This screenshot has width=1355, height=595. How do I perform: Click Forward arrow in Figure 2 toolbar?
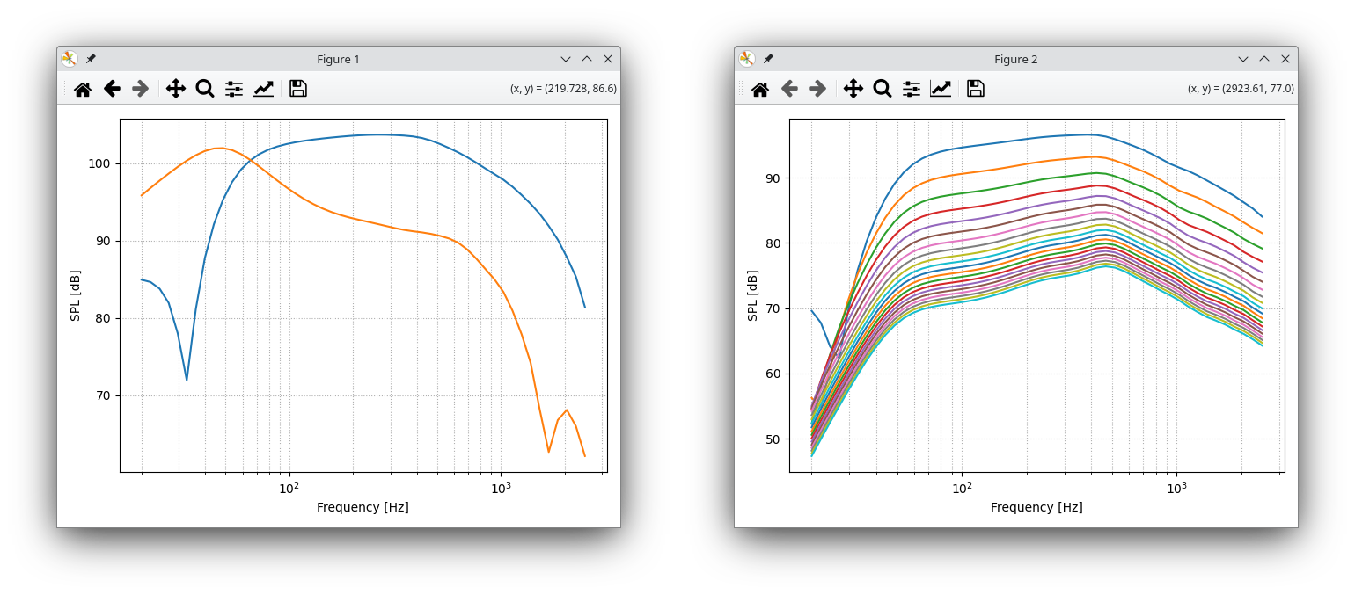click(x=817, y=89)
